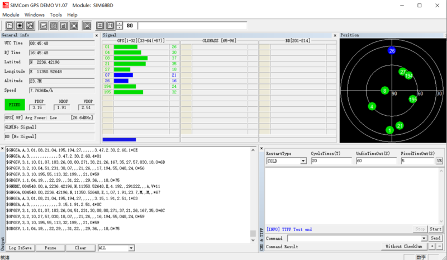Send the command
The image size is (447, 260).
tap(435, 238)
